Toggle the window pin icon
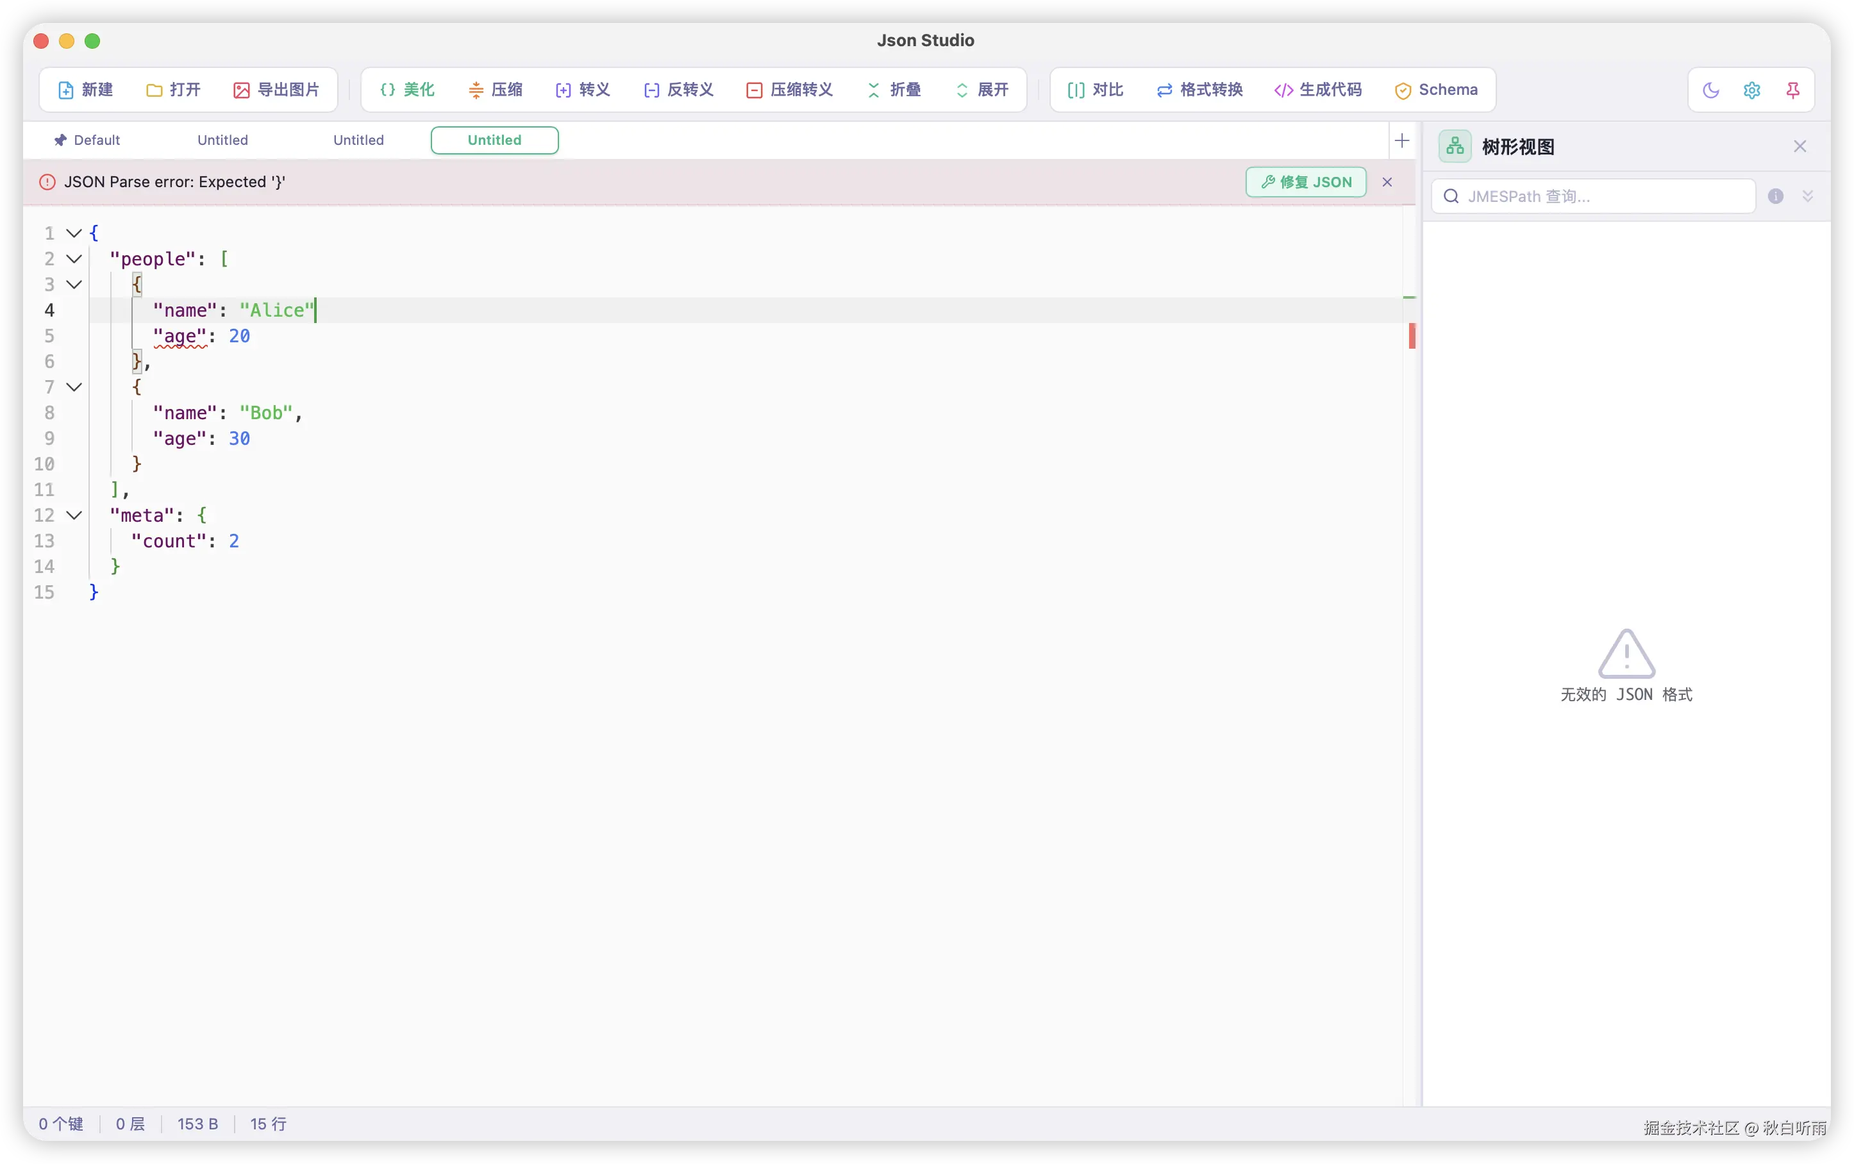 click(x=1793, y=90)
